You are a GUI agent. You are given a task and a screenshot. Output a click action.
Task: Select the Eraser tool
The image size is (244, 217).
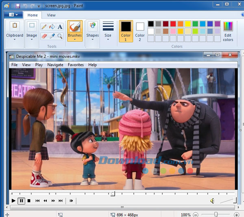pos(44,36)
